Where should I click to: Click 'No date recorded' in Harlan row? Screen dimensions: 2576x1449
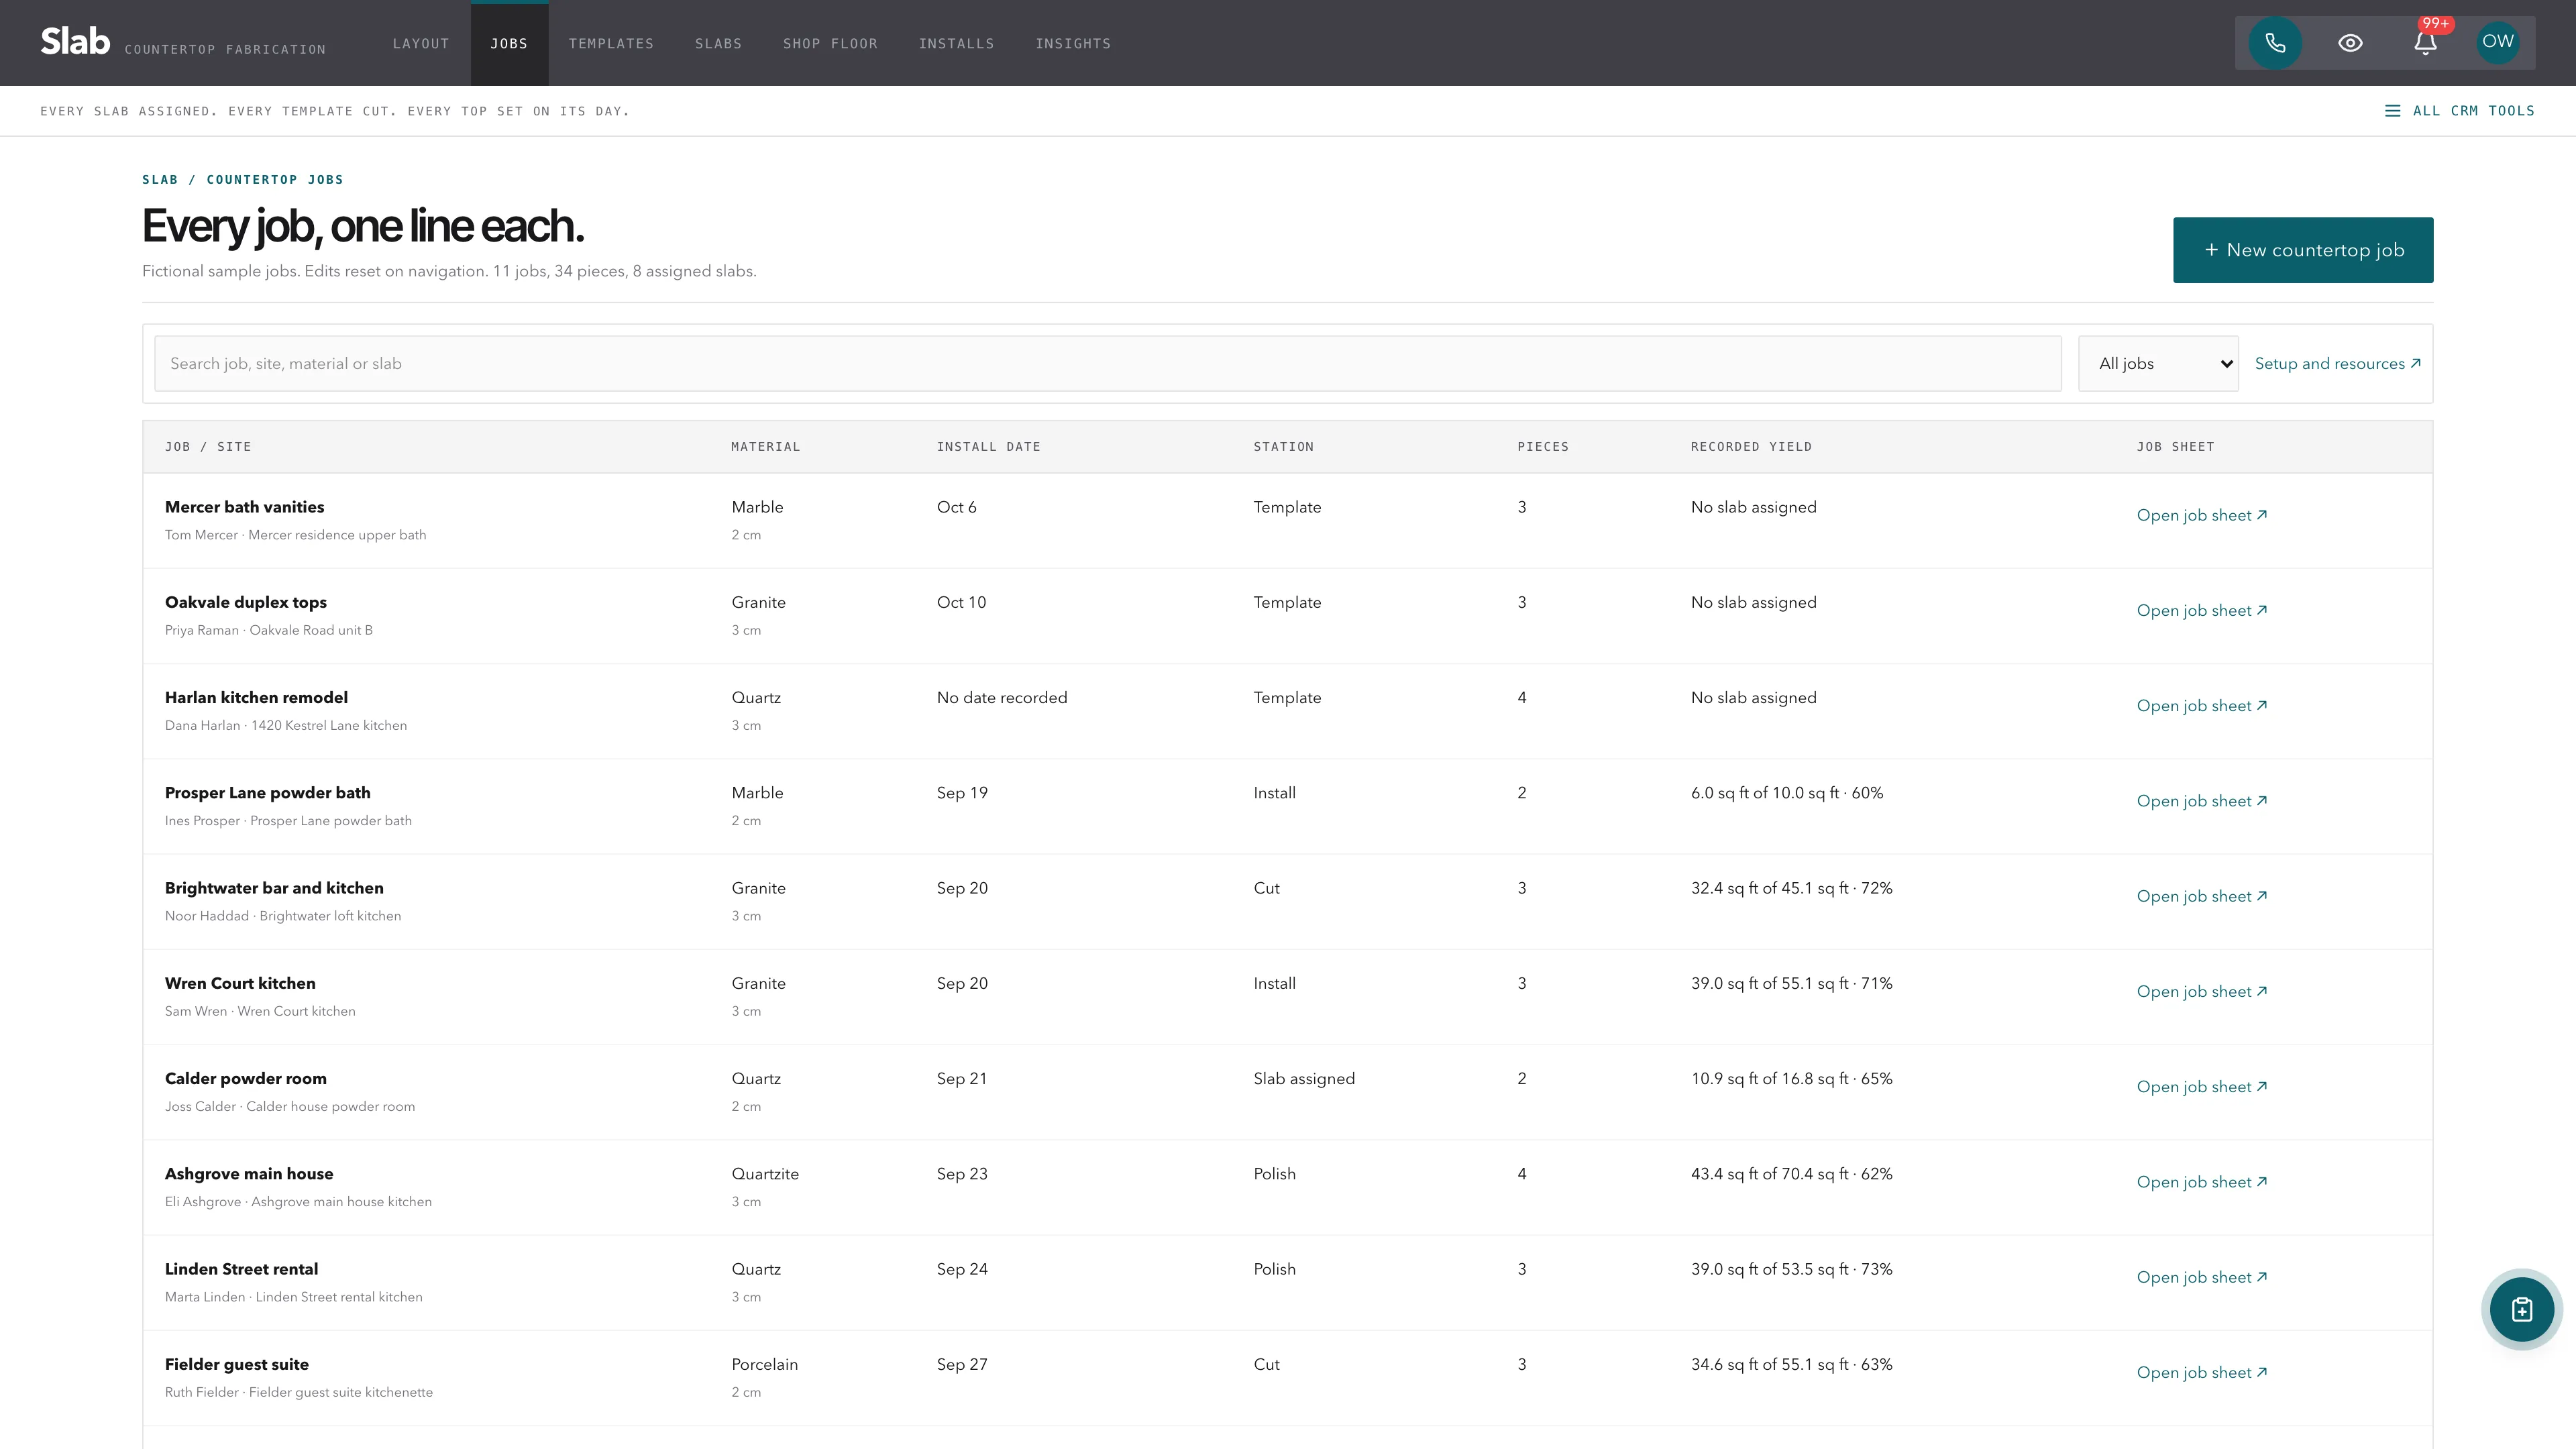click(1001, 697)
